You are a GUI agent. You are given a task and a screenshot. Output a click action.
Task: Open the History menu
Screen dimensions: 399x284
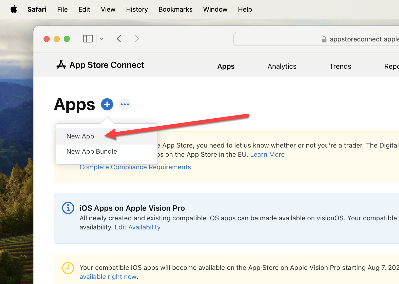pos(137,9)
